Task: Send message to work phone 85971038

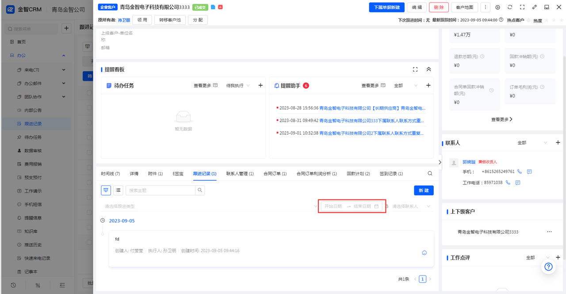Action: (518, 182)
